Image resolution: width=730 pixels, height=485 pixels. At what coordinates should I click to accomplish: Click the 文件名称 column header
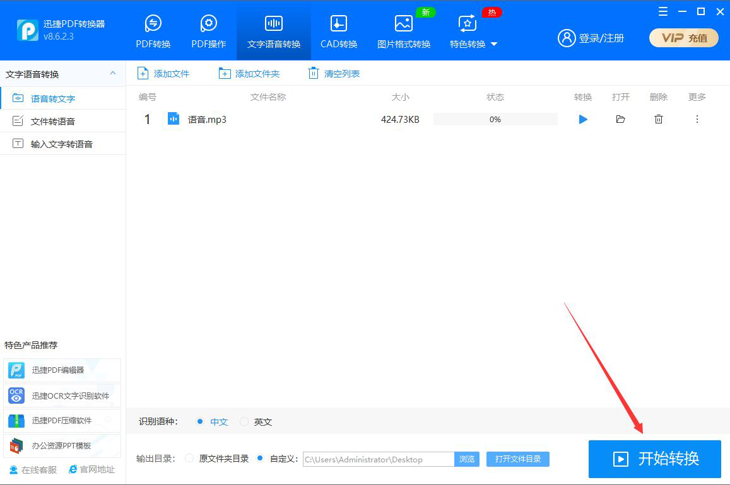[268, 97]
